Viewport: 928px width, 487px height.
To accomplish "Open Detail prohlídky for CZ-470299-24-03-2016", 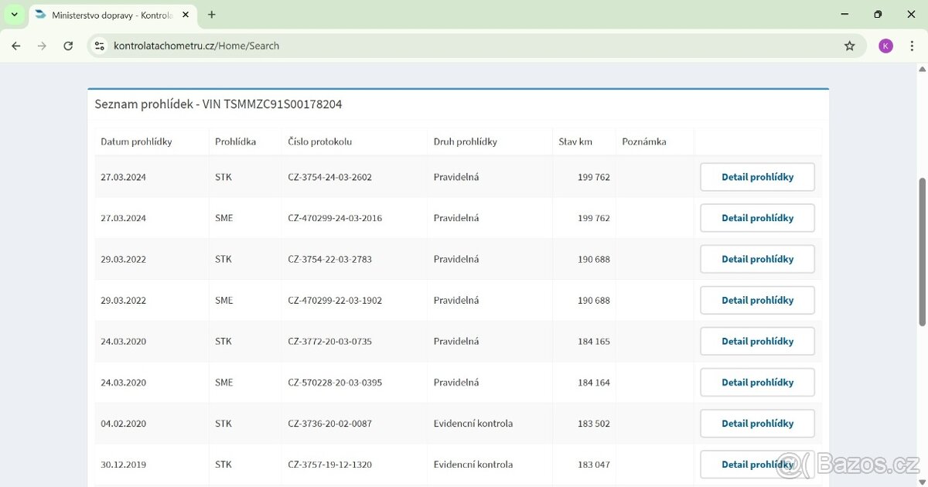I will click(x=757, y=218).
